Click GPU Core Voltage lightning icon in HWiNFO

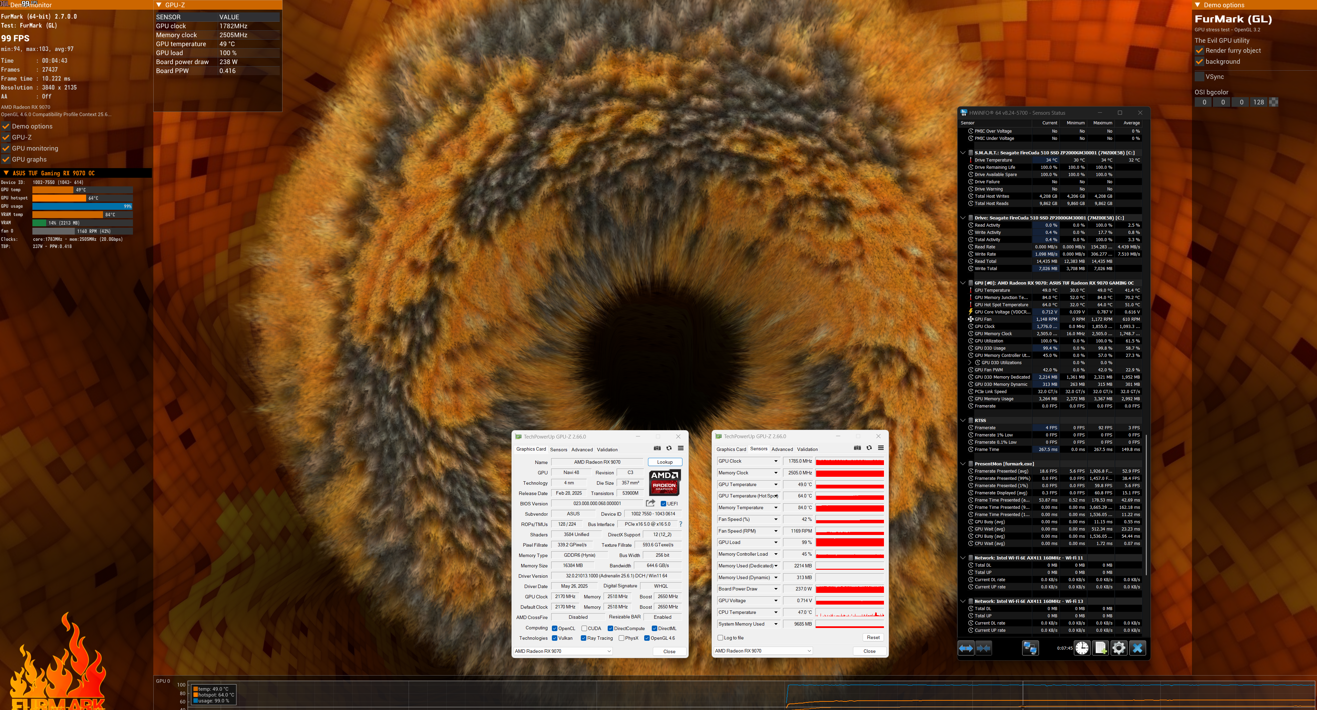click(970, 312)
